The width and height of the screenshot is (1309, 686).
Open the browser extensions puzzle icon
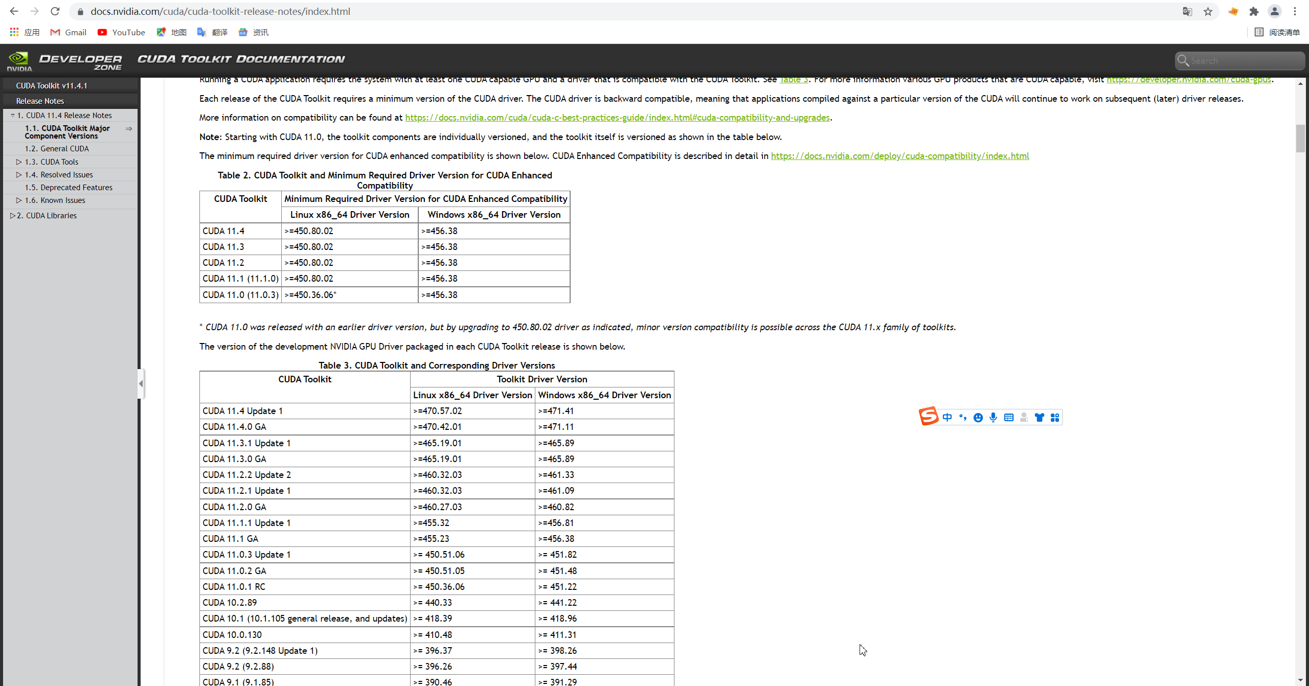[x=1254, y=11]
